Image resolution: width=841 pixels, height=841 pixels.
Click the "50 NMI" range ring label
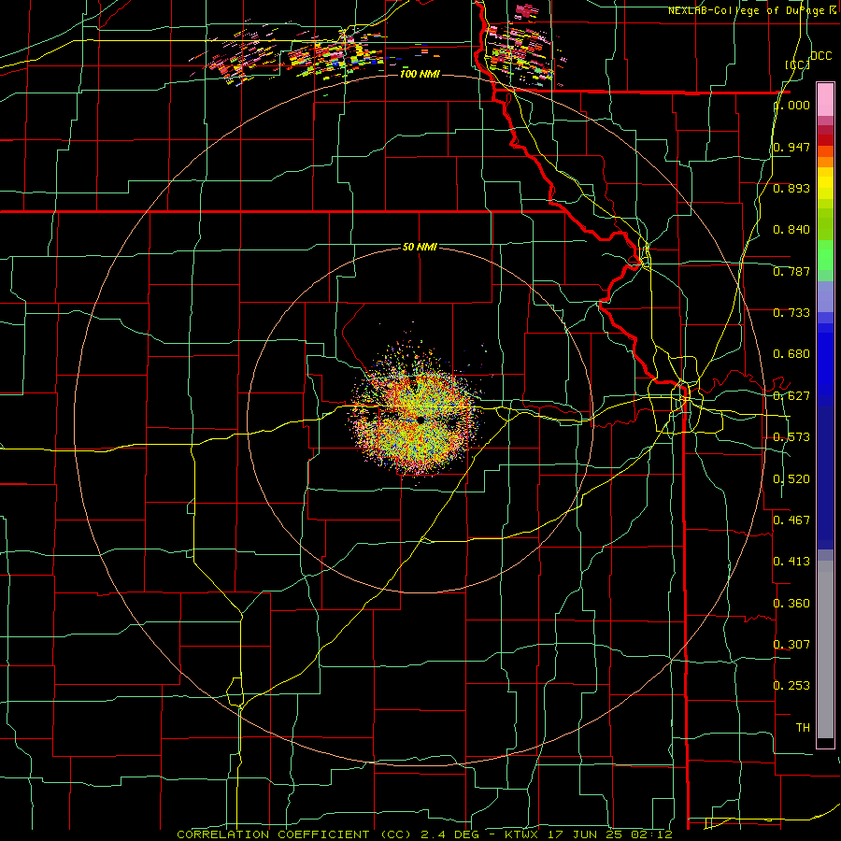pos(420,247)
